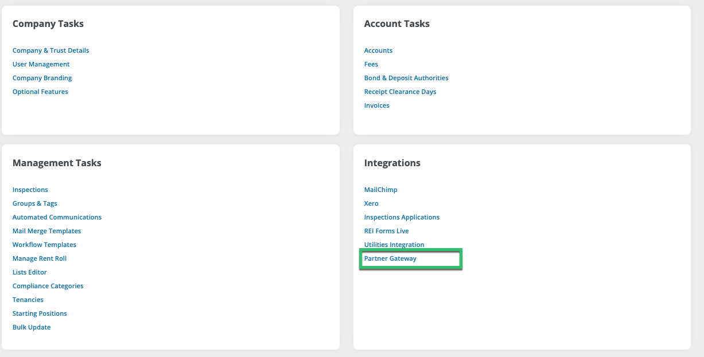Open the MailChimp integration

click(x=381, y=190)
